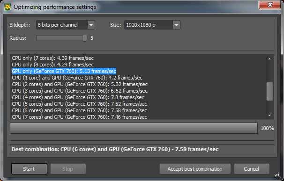Open the Size dropdown arrow
The height and width of the screenshot is (181, 284).
coord(176,25)
